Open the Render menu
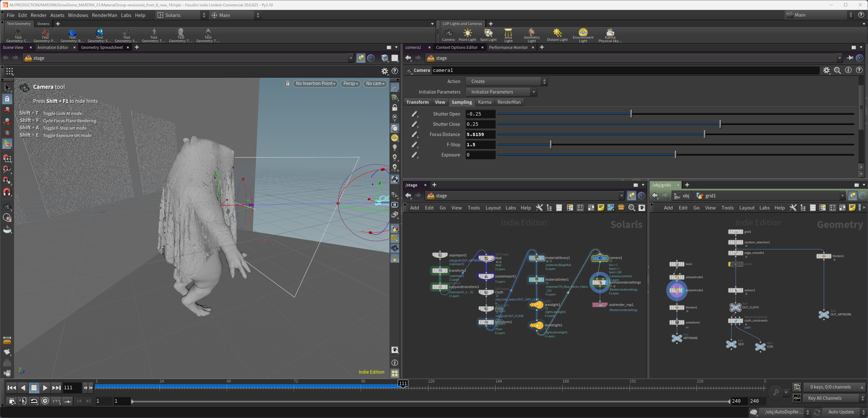 [x=38, y=15]
